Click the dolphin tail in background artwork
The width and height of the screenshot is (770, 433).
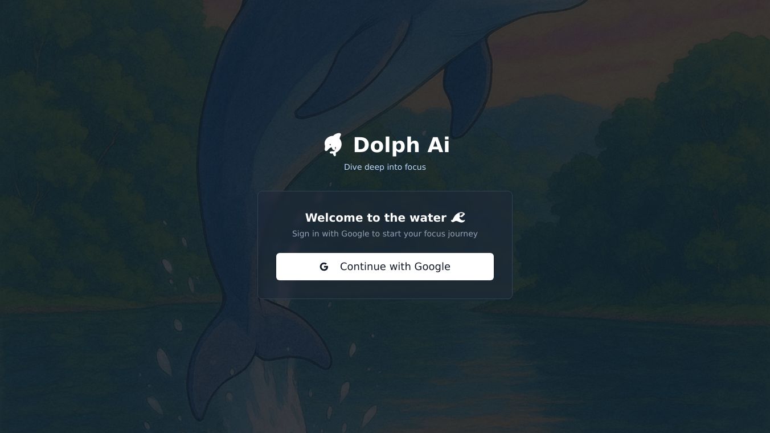pos(251,348)
